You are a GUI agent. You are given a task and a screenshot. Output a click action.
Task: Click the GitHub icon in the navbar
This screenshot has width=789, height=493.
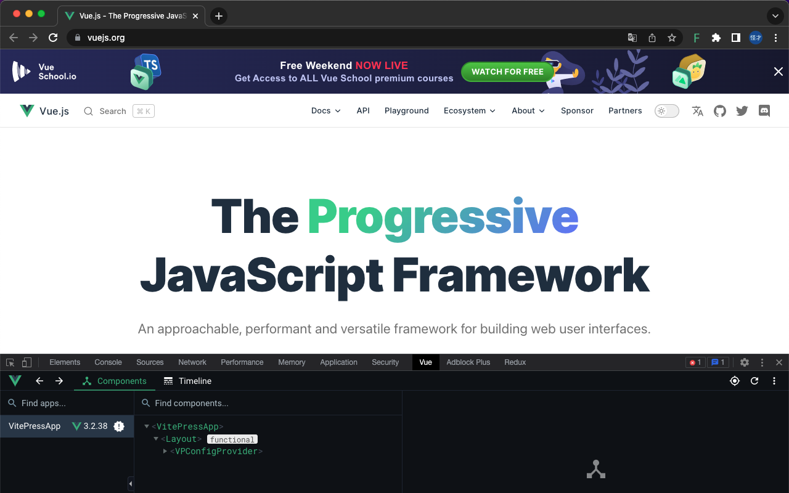click(719, 111)
